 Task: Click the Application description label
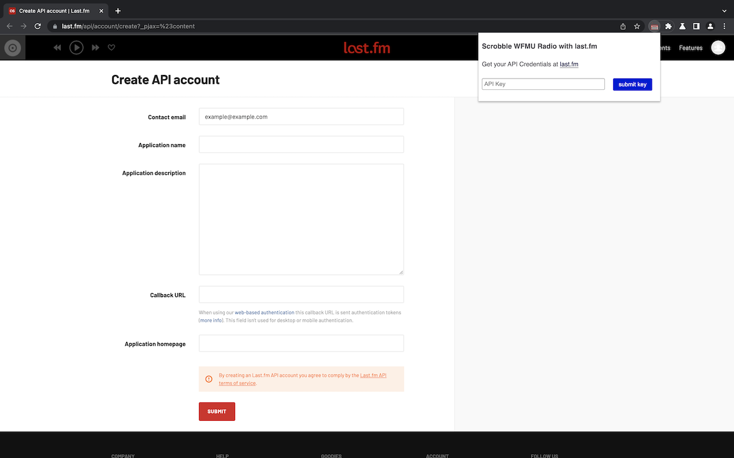click(154, 173)
